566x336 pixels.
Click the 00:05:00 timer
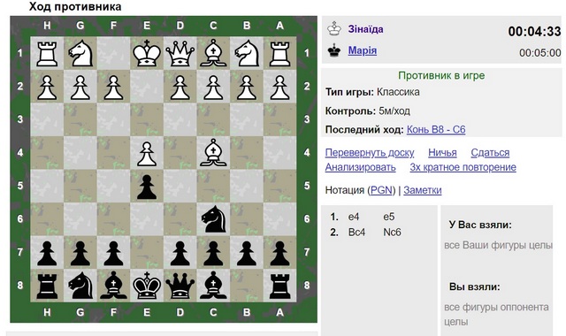(540, 53)
